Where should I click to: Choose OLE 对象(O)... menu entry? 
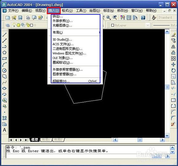click(75, 58)
